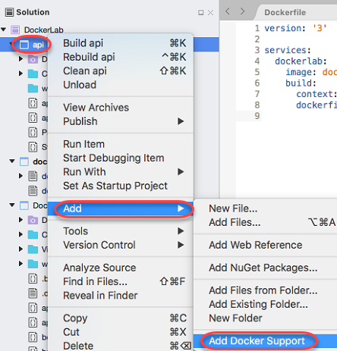Click the file icon beside S
Image resolution: width=337 pixels, height=351 pixels.
pos(33,147)
